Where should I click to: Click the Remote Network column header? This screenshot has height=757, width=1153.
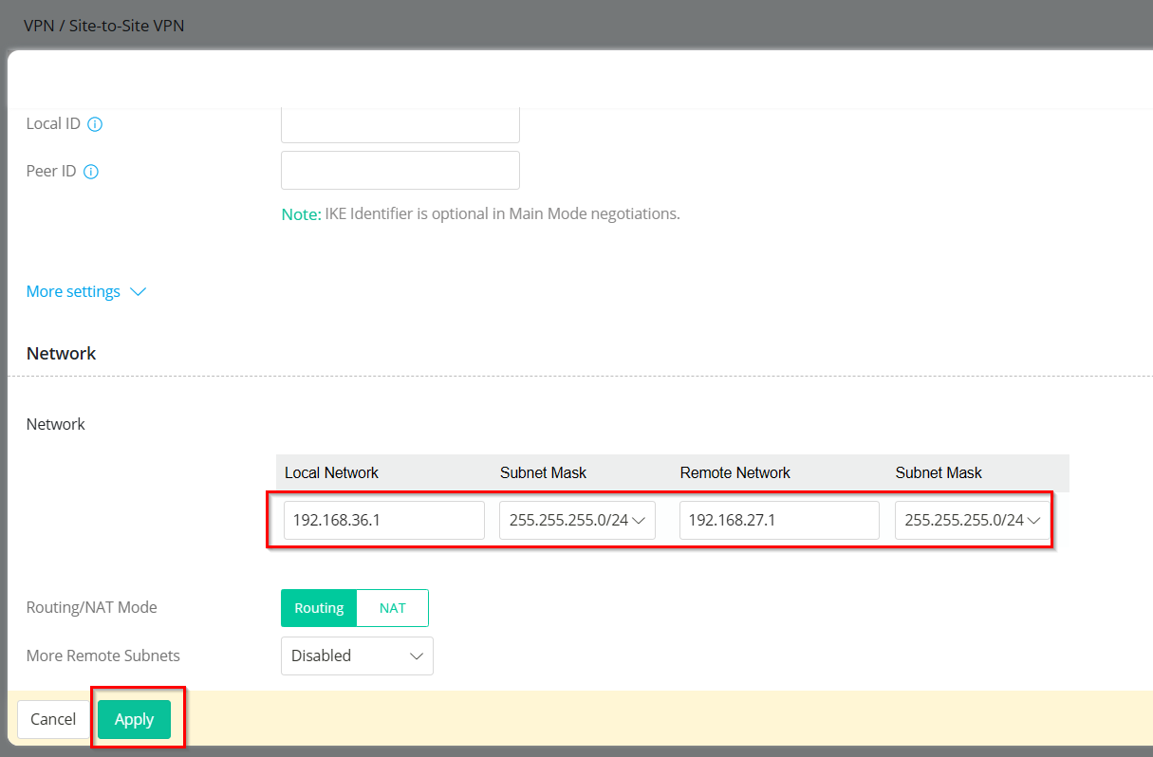(735, 472)
